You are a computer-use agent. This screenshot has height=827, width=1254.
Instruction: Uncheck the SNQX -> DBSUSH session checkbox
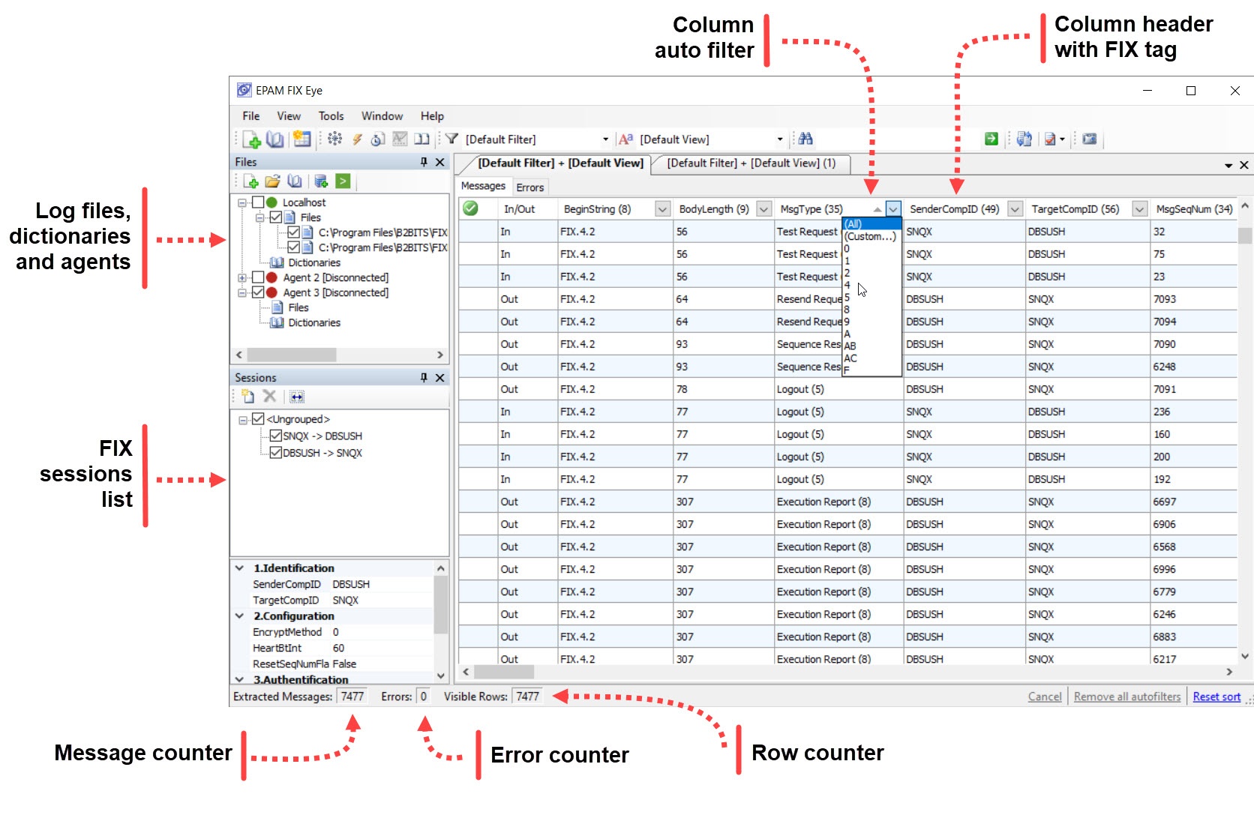tap(275, 436)
